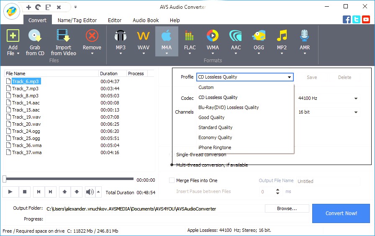Expand Add File dropdown arrow

pyautogui.click(x=18, y=53)
